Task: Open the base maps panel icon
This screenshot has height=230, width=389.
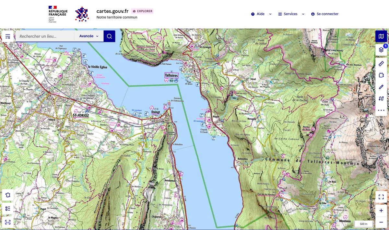Action: tap(381, 36)
